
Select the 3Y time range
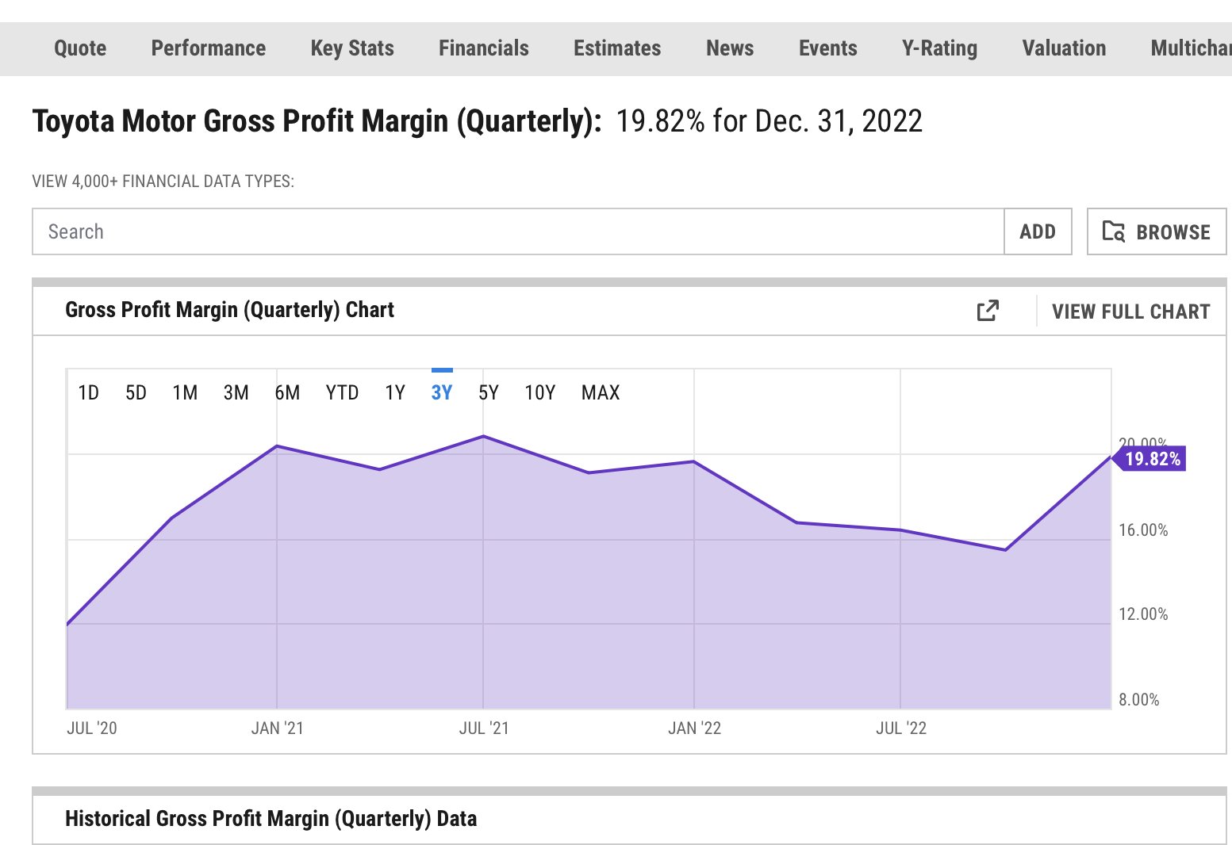click(x=442, y=392)
